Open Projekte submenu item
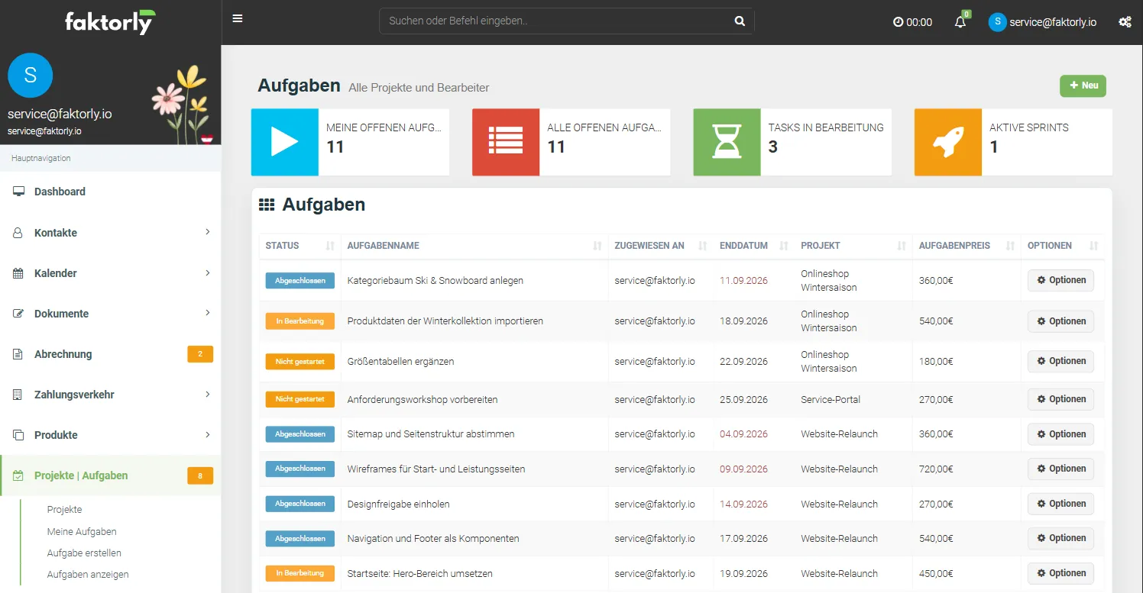The height and width of the screenshot is (593, 1143). pos(64,510)
